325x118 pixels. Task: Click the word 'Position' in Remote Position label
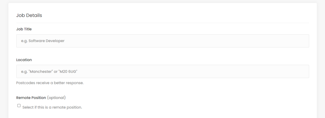[38, 98]
